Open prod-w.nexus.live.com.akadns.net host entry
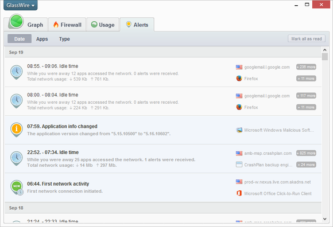The width and height of the screenshot is (333, 227). click(x=277, y=182)
